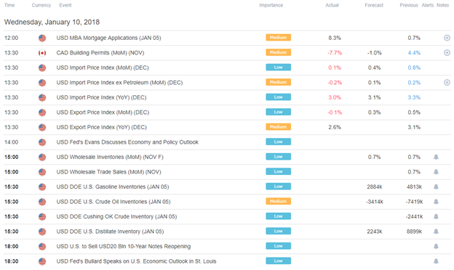Screen dimensions: 454x270
Task: Click the Importance column header
Action: (271, 5)
